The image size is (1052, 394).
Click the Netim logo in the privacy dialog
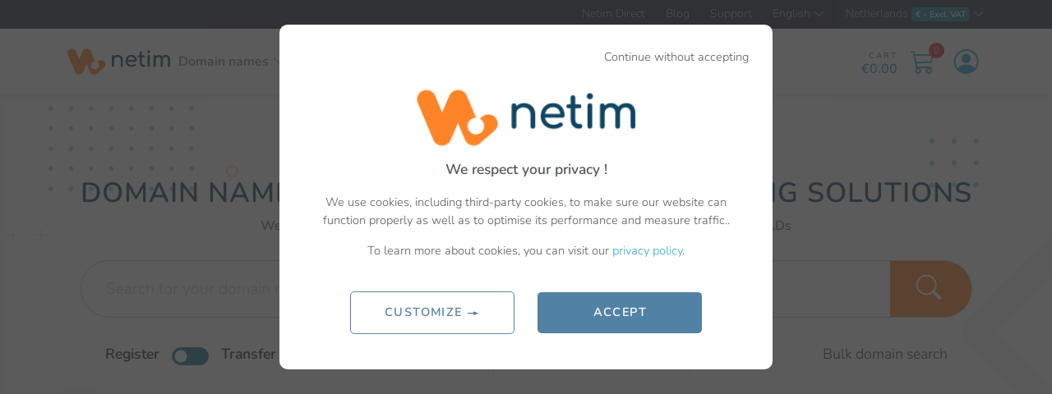526,117
